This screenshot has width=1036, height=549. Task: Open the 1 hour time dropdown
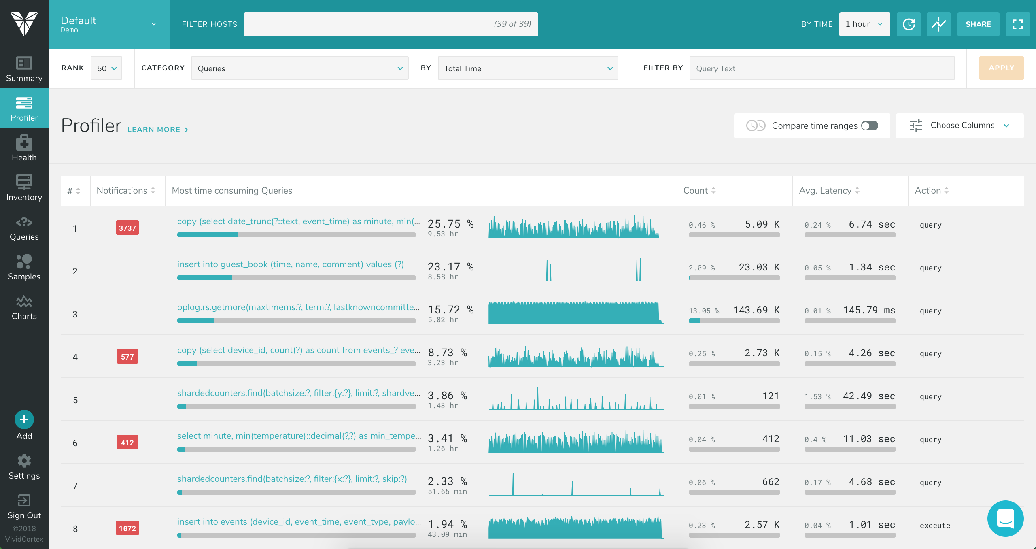(x=864, y=24)
